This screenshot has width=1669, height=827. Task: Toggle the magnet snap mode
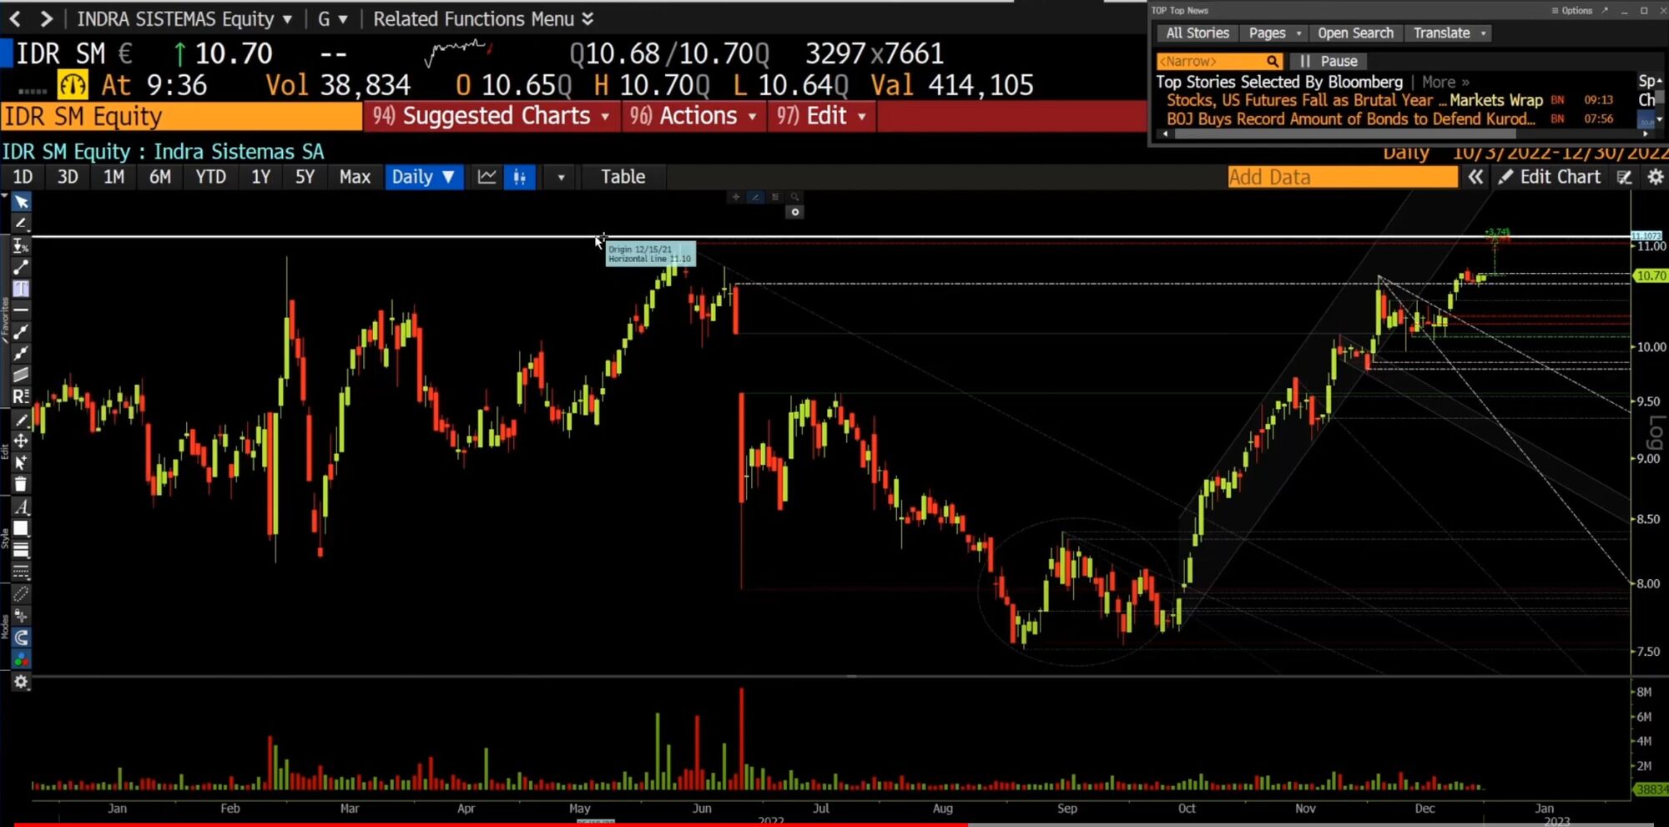click(21, 638)
